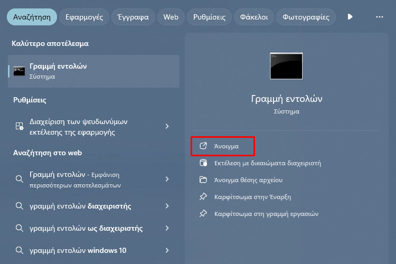
Task: Select suggestion γραμμή εντολών windows 10
Action: 93,251
